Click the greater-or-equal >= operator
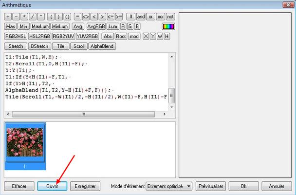Image resolution: width=296 pixels, height=195 pixels. tap(117, 16)
